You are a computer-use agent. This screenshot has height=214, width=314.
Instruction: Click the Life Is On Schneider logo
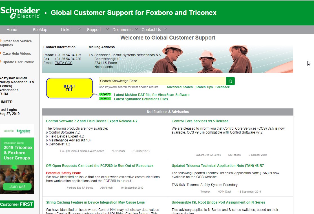point(17,131)
